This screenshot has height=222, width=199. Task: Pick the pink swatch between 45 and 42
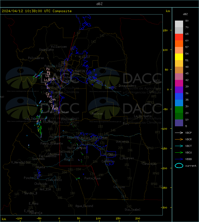coord(179,77)
